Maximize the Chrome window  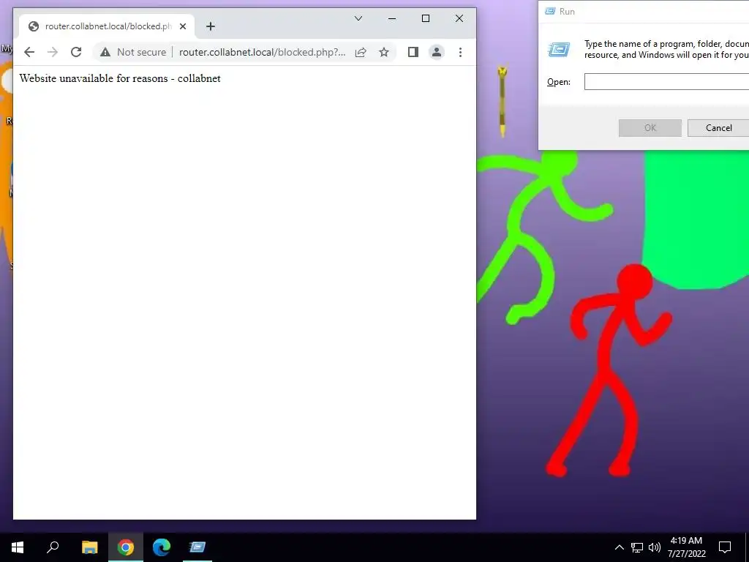(x=426, y=18)
